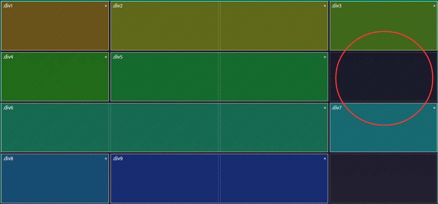Click the .div8 label text
Viewport: 438px width, 204px height.
coord(8,158)
